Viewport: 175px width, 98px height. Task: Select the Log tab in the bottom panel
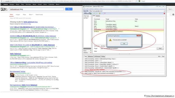pos(86,56)
